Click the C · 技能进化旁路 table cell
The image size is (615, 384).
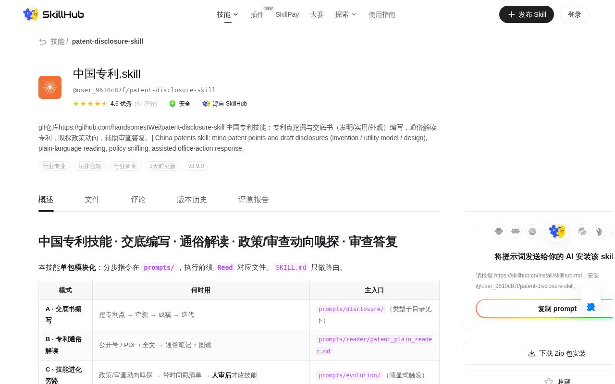pos(65,372)
